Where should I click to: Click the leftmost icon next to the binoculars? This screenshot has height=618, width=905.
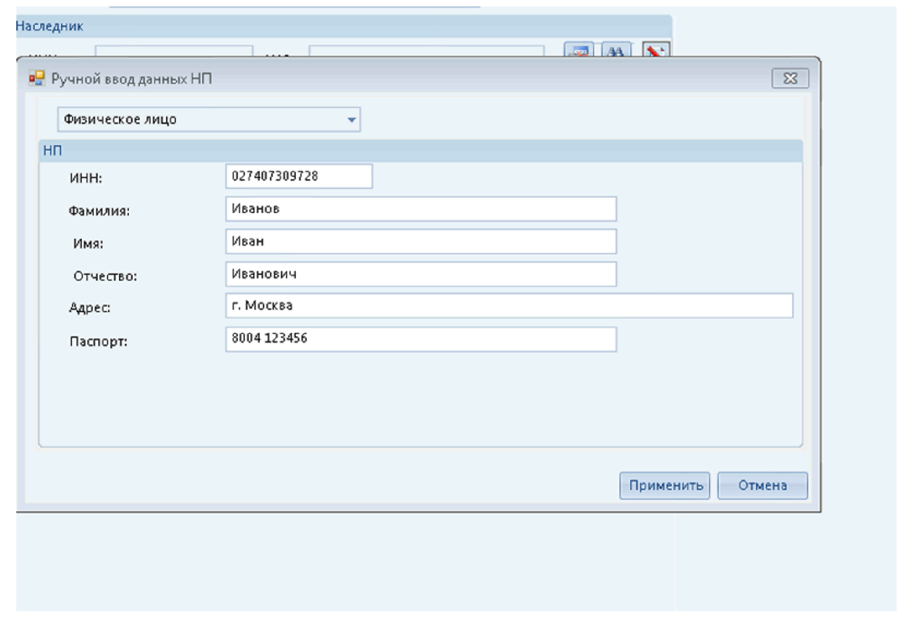click(579, 50)
